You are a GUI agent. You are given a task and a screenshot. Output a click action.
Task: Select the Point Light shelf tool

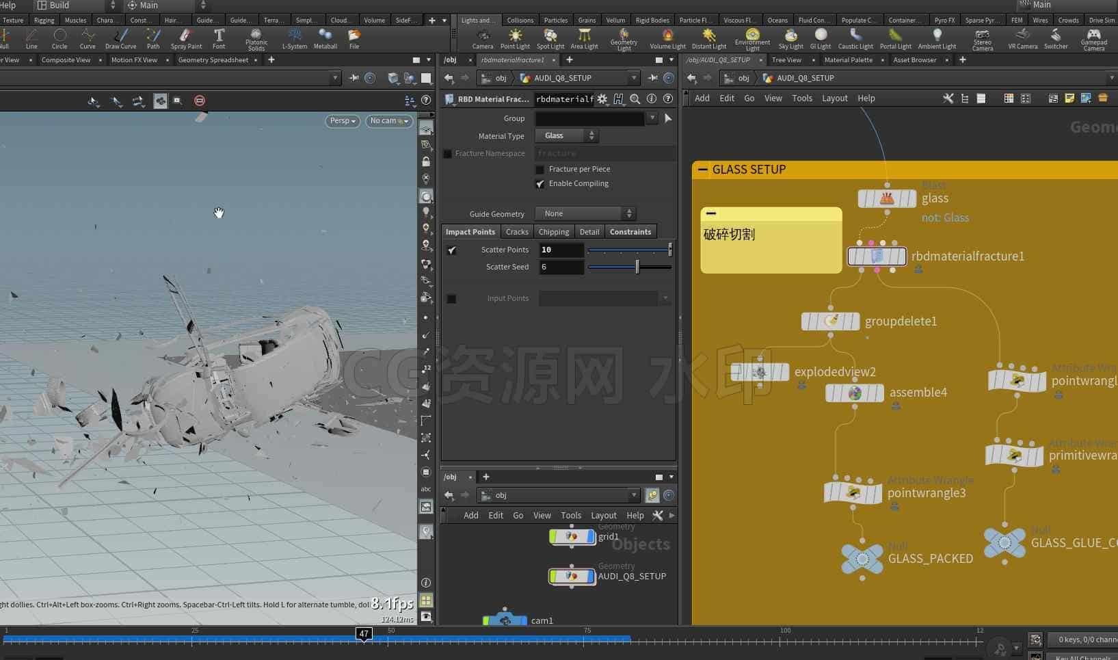click(x=515, y=39)
